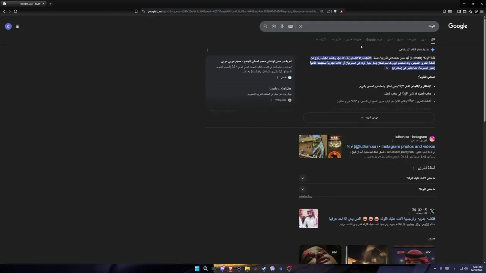The image size is (486, 273).
Task: Click the browser address bar URL
Action: pyautogui.click(x=232, y=11)
